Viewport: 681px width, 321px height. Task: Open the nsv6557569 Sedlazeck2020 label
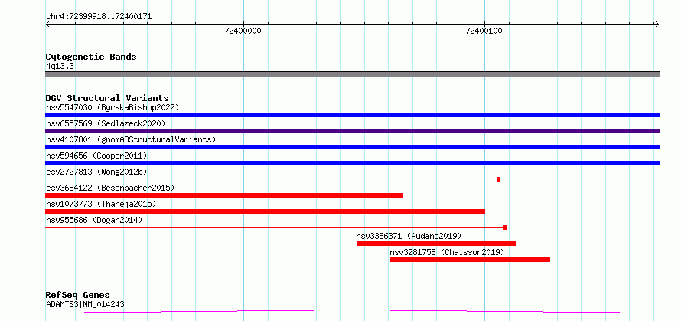pos(106,123)
